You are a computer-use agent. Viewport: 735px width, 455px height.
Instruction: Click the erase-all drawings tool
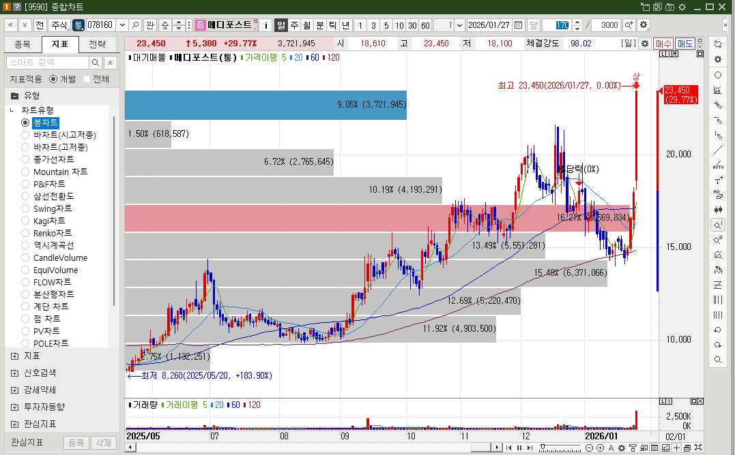coord(718,195)
